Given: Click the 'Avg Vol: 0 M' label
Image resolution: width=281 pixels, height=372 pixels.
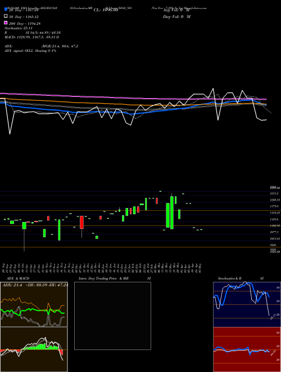Looking at the screenshot, I should tap(176, 10).
